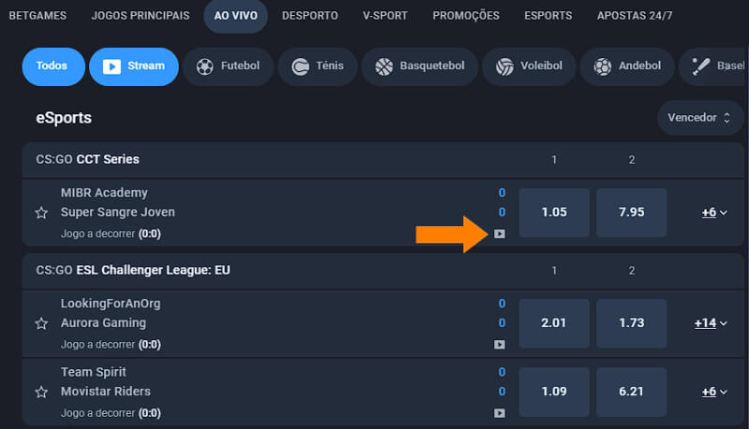Image resolution: width=749 pixels, height=429 pixels.
Task: Expand +6 markets for MIBR Academy
Action: coord(714,212)
